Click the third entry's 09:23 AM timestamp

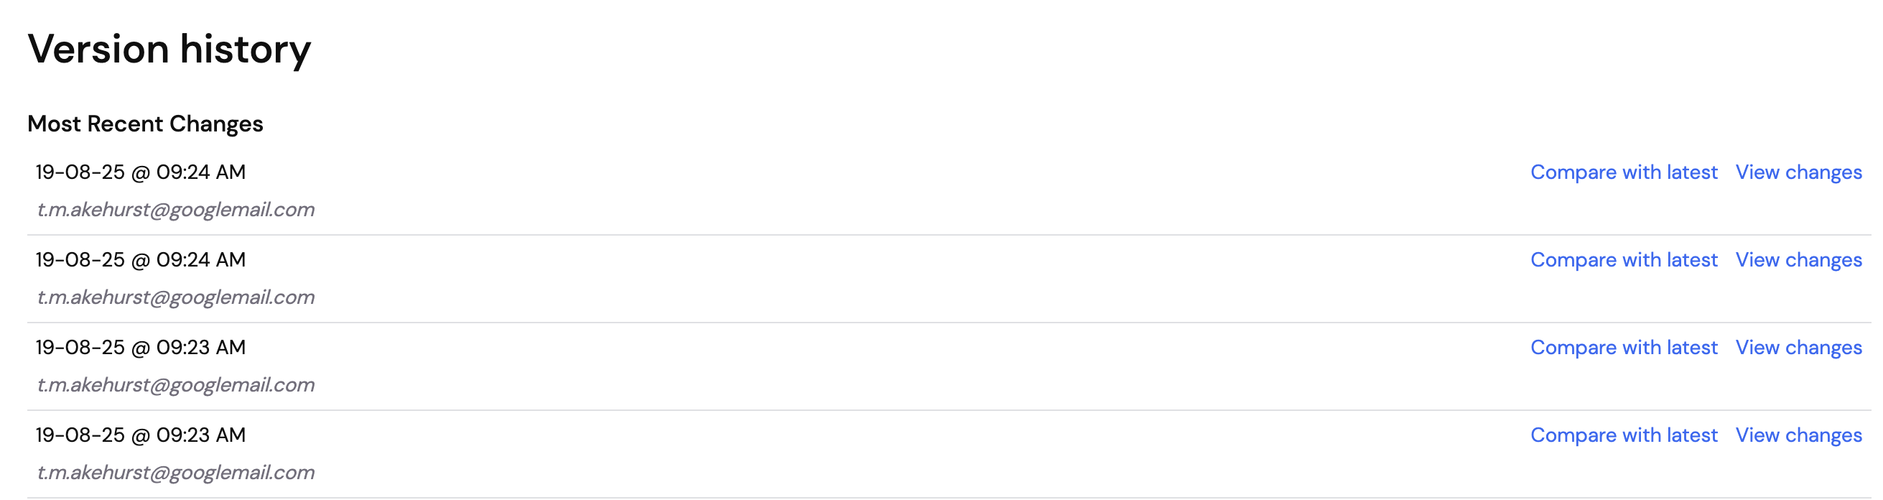pyautogui.click(x=140, y=348)
